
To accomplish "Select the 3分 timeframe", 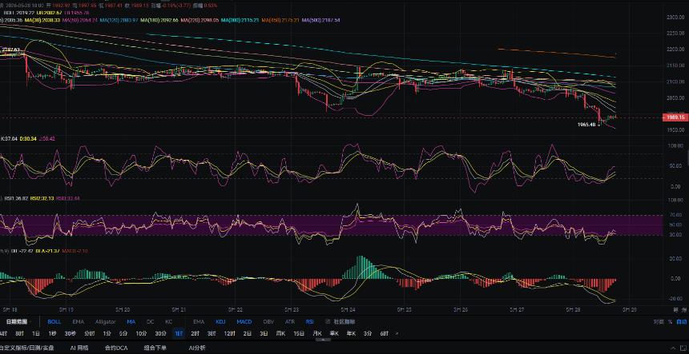I will (368, 333).
